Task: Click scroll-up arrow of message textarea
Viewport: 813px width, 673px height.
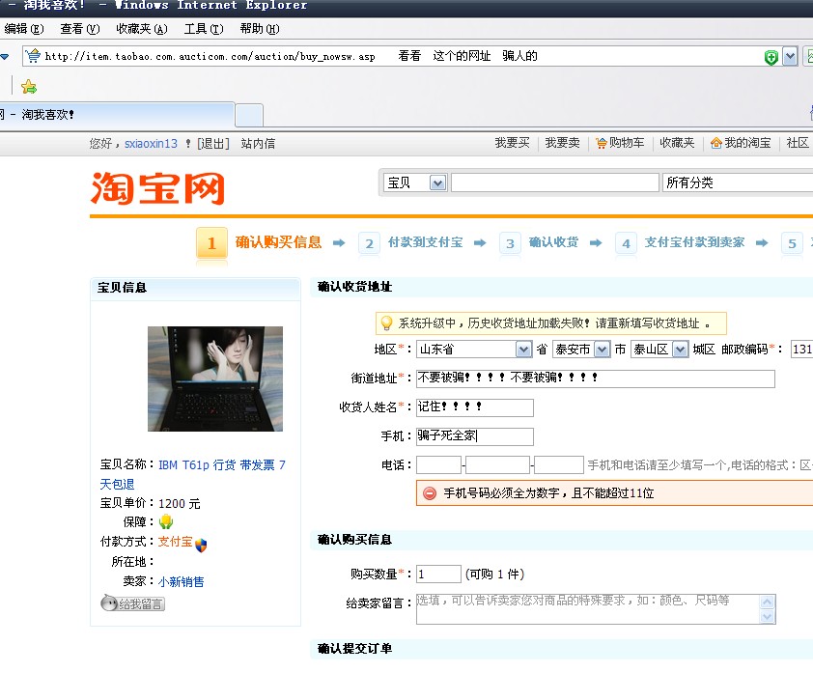Action: coord(768,602)
